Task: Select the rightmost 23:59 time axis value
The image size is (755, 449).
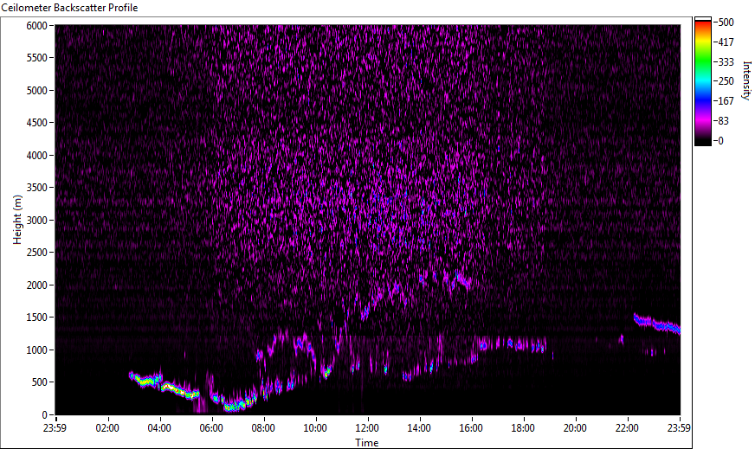Action: click(679, 428)
